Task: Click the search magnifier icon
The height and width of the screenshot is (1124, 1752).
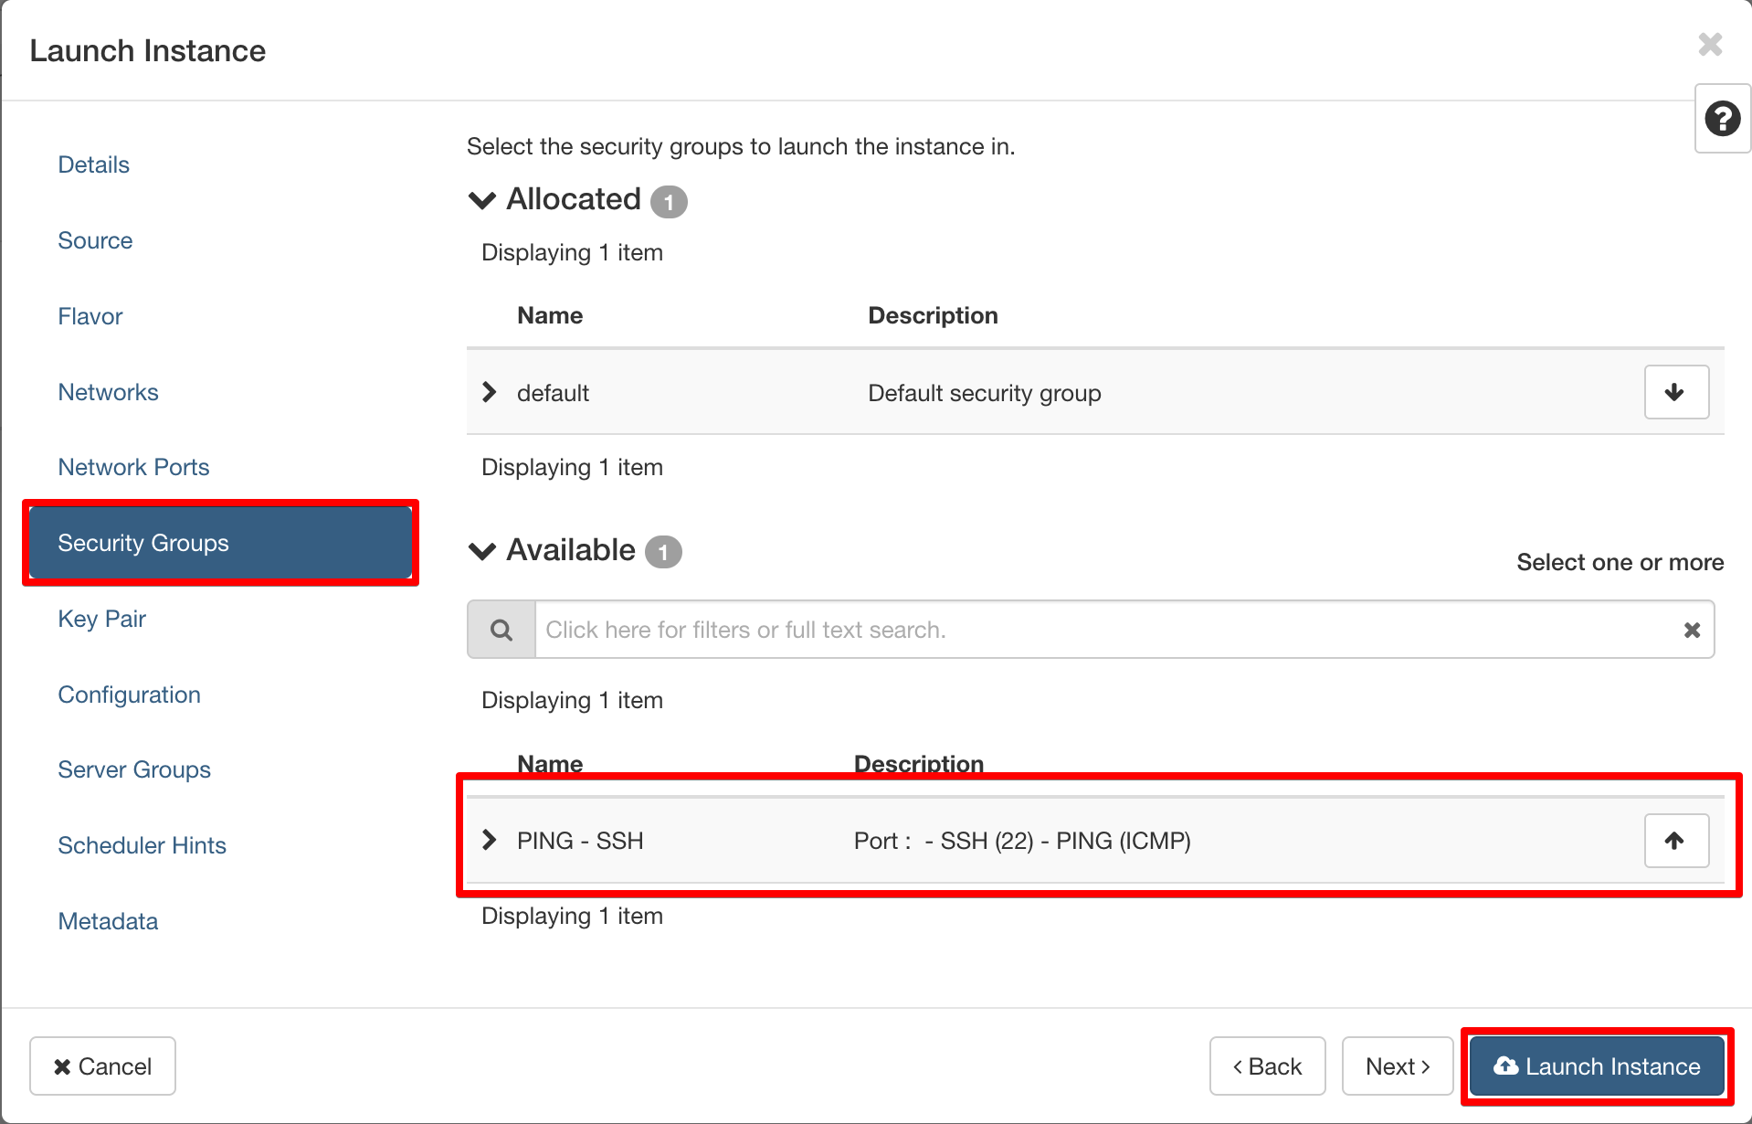Action: pyautogui.click(x=501, y=630)
